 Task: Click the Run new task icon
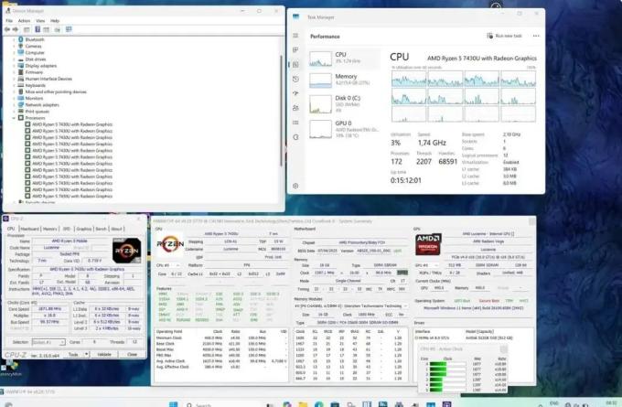[490, 36]
